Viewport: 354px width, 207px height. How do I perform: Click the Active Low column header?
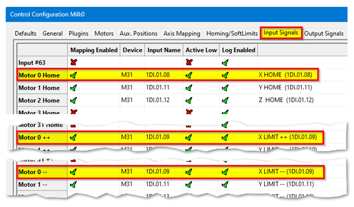(x=201, y=50)
